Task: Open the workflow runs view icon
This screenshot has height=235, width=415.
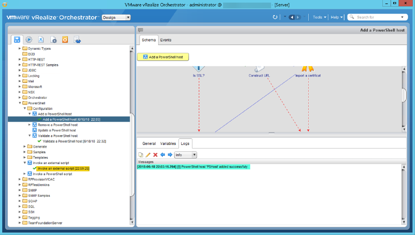Action: tap(29, 40)
